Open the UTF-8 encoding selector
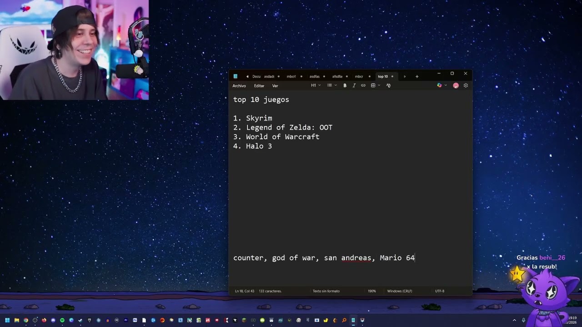 (440, 291)
